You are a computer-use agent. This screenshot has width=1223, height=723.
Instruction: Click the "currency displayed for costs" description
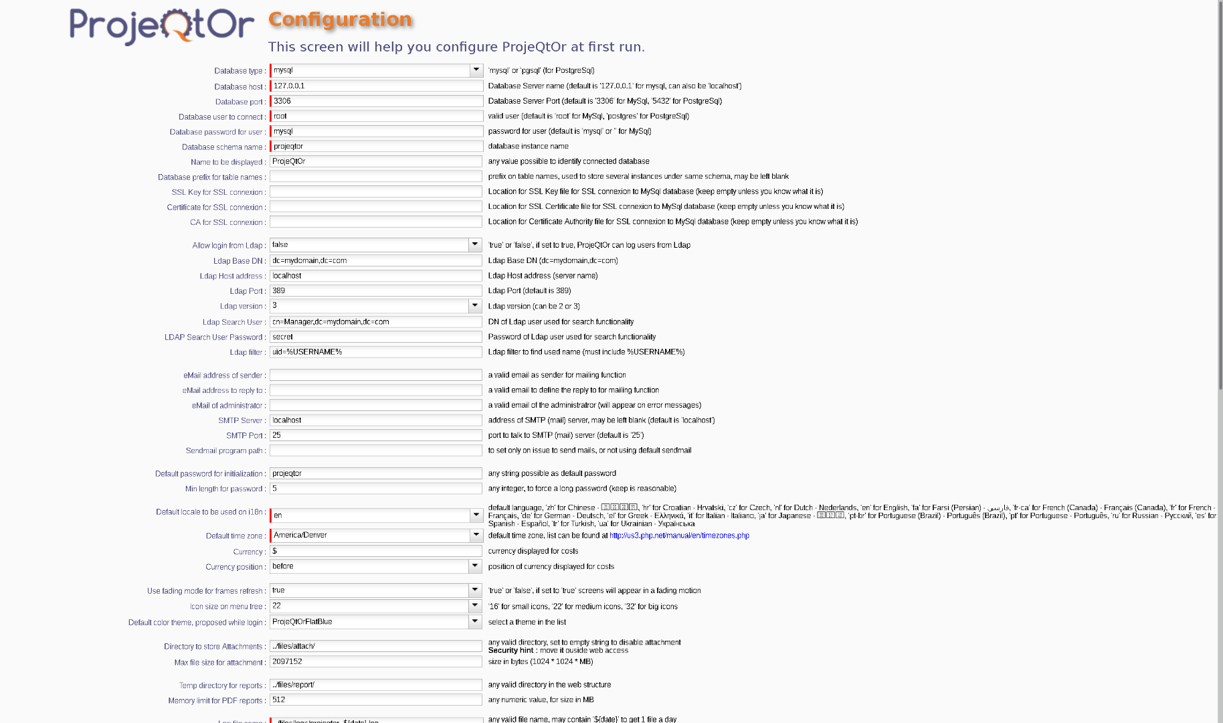click(533, 551)
